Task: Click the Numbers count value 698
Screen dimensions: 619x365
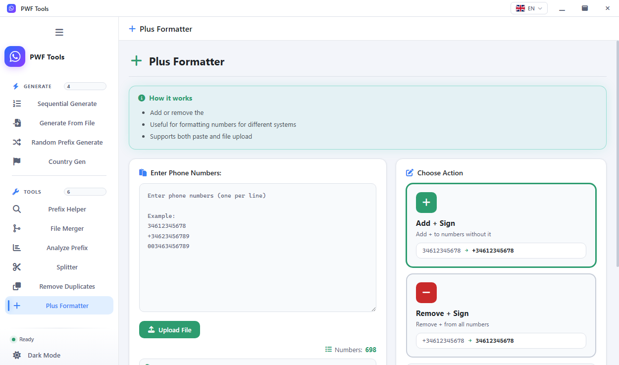Action: click(x=371, y=350)
